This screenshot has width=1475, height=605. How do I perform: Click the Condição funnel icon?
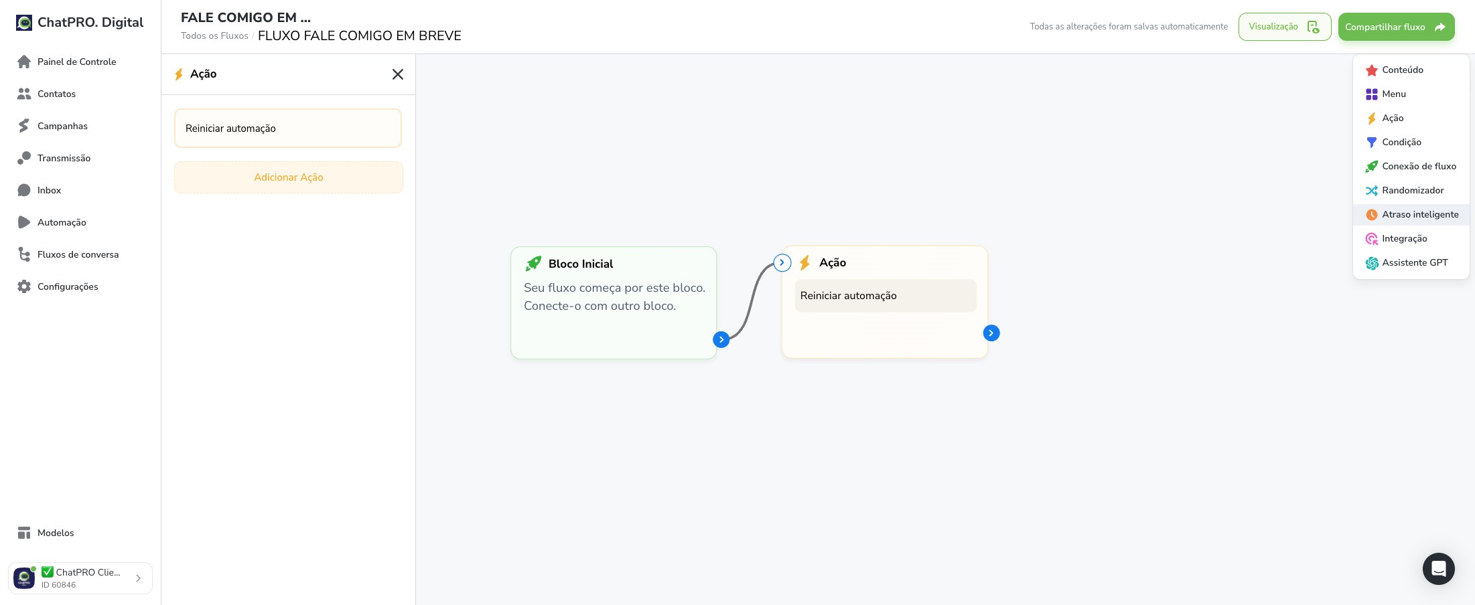point(1371,143)
